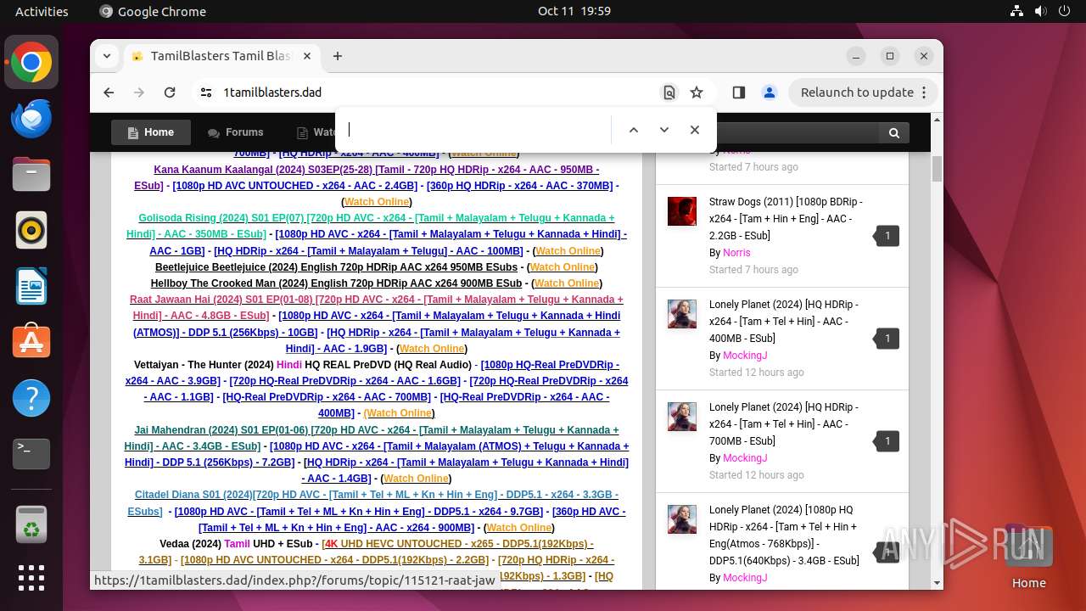Open Beetlejuice Beetlejuice (2024) English link
Image resolution: width=1086 pixels, height=611 pixels.
coord(336,267)
